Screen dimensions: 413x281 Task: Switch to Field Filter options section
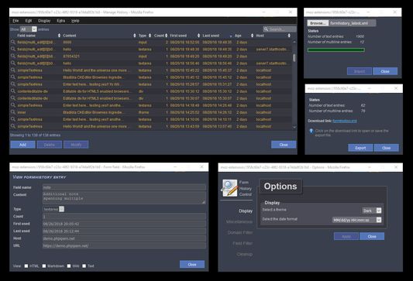(243, 243)
